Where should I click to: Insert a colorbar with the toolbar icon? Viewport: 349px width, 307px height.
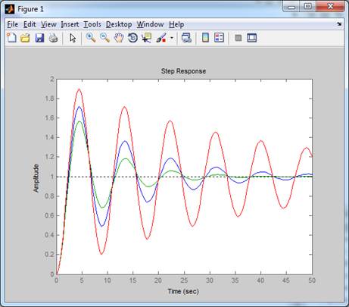[205, 38]
